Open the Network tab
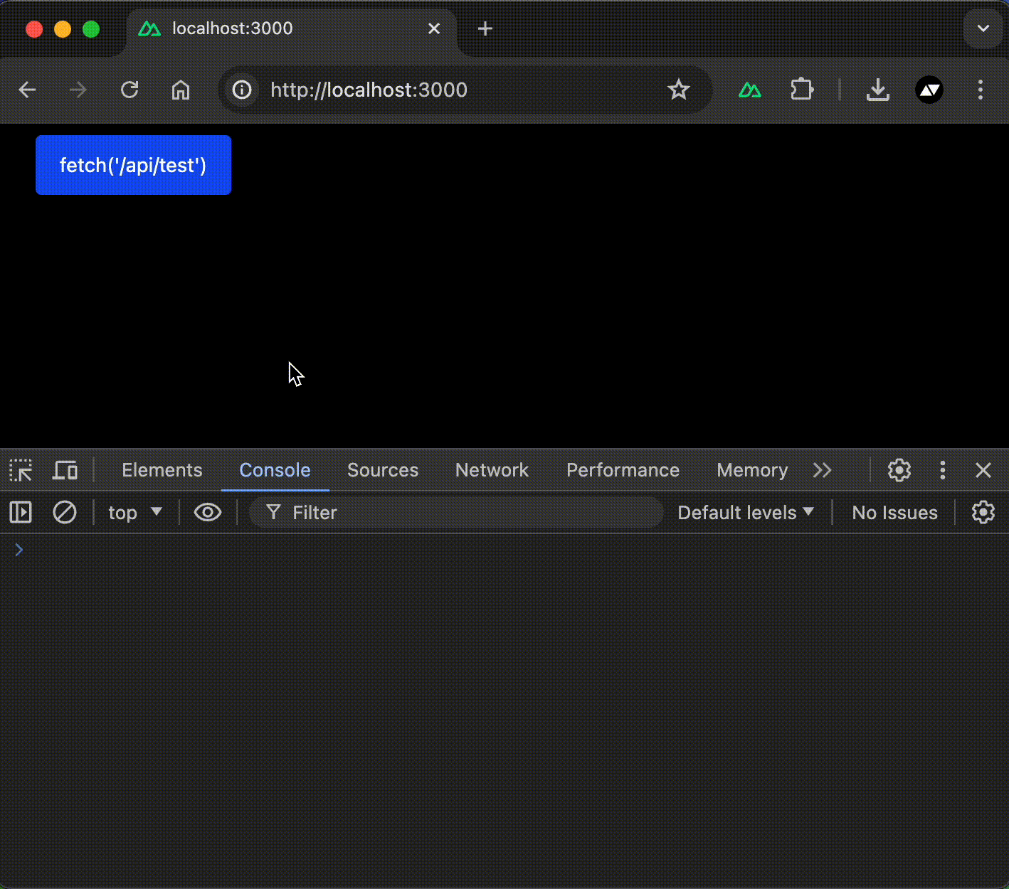The height and width of the screenshot is (889, 1009). 492,470
